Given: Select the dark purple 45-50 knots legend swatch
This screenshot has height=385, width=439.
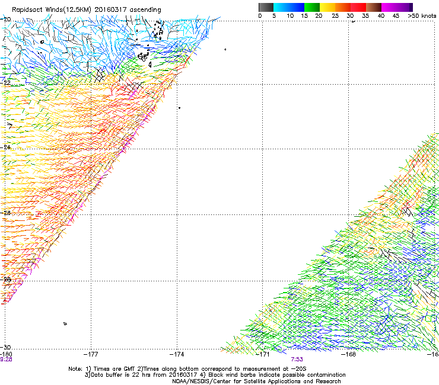Looking at the screenshot, I should (405, 7).
